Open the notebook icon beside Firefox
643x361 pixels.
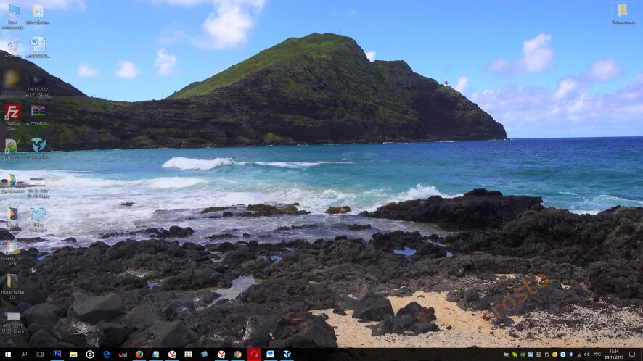pos(155,354)
